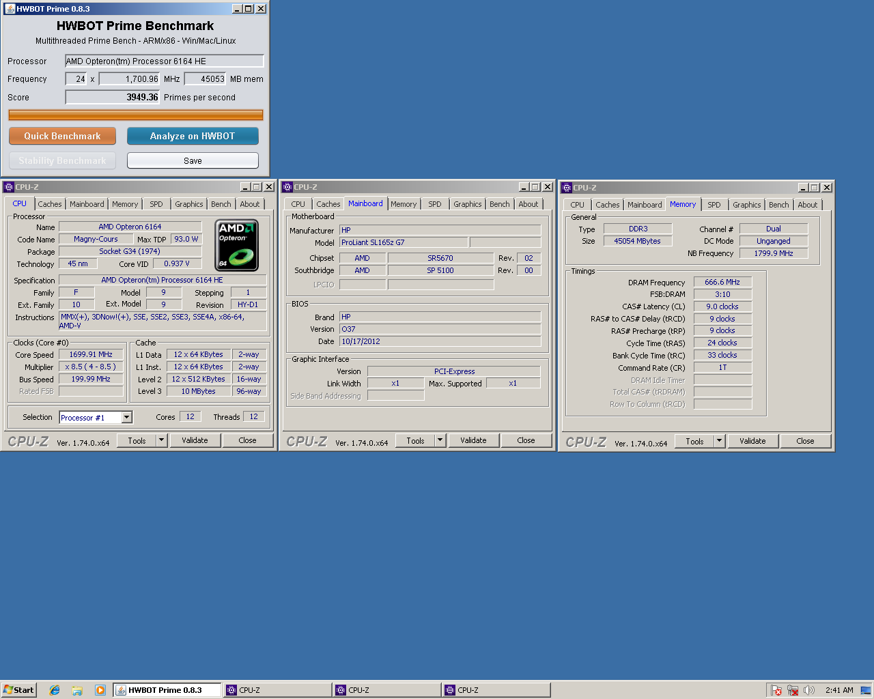Open Mainboard tab in first CPU-Z window
This screenshot has height=699, width=874.
coord(87,204)
